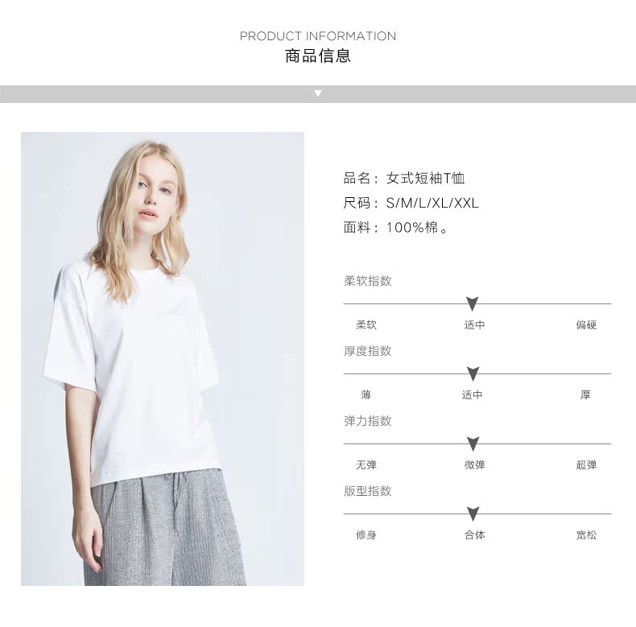Select the 偏硬 label under softness scale
636x627 pixels.
pyautogui.click(x=586, y=325)
